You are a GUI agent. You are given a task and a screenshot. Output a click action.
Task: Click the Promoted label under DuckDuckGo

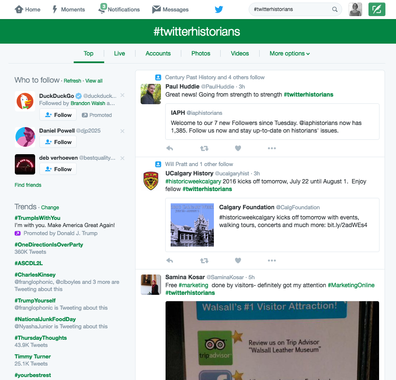tap(97, 115)
